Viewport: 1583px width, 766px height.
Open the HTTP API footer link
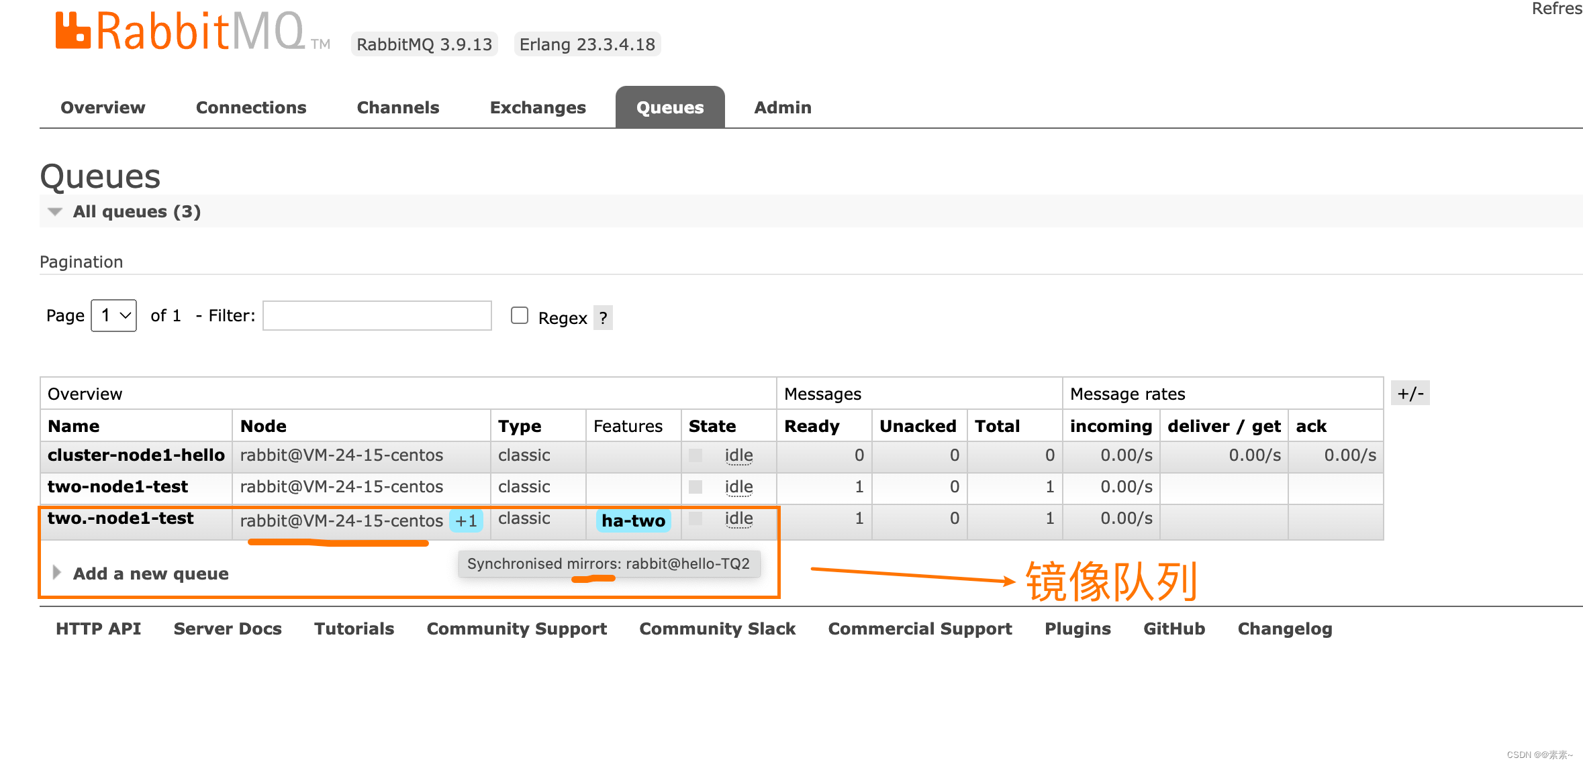pyautogui.click(x=98, y=628)
